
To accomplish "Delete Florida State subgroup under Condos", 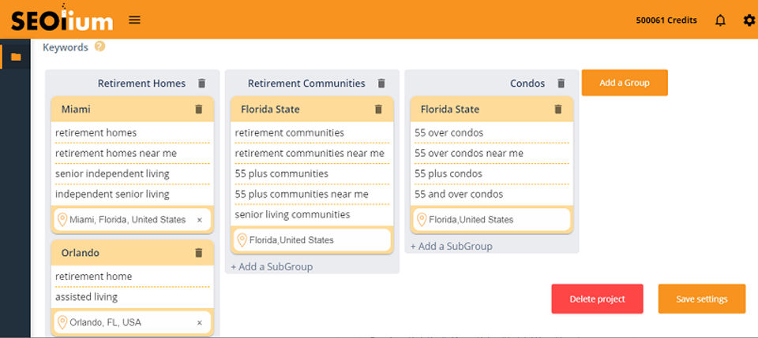I will coord(558,109).
